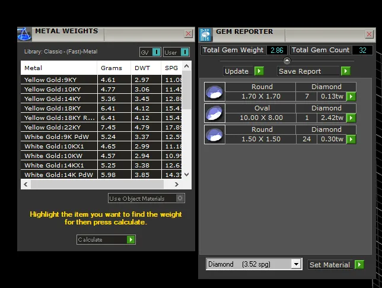Click the Metal column header

tap(59, 68)
